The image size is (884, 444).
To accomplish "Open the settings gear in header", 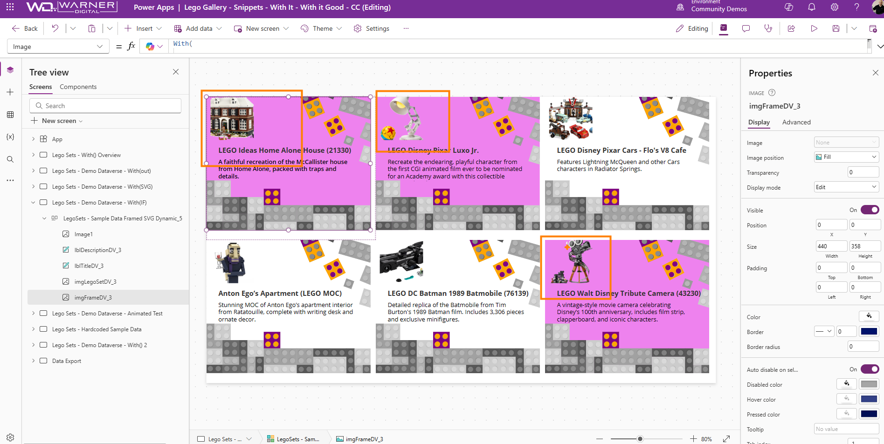I will coord(835,7).
